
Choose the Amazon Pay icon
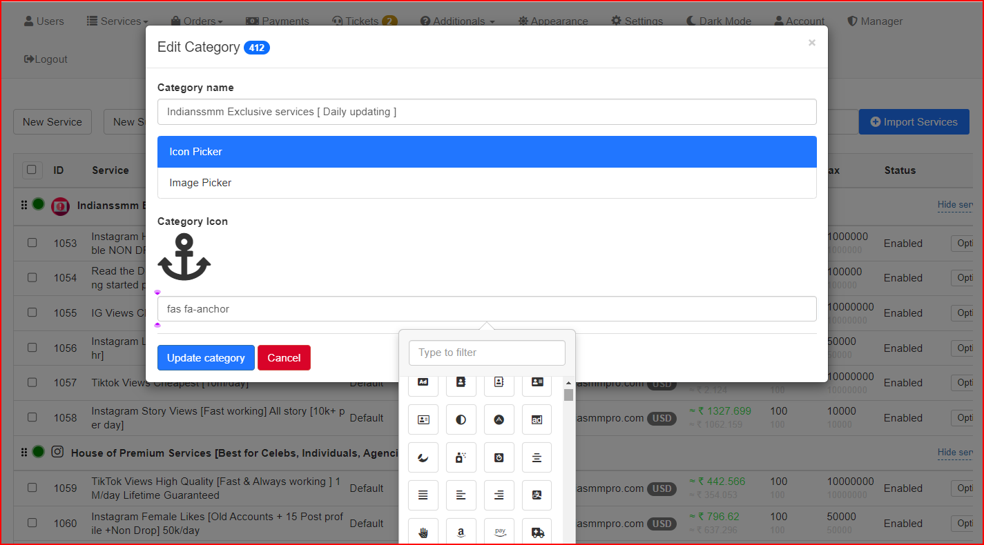[499, 533]
